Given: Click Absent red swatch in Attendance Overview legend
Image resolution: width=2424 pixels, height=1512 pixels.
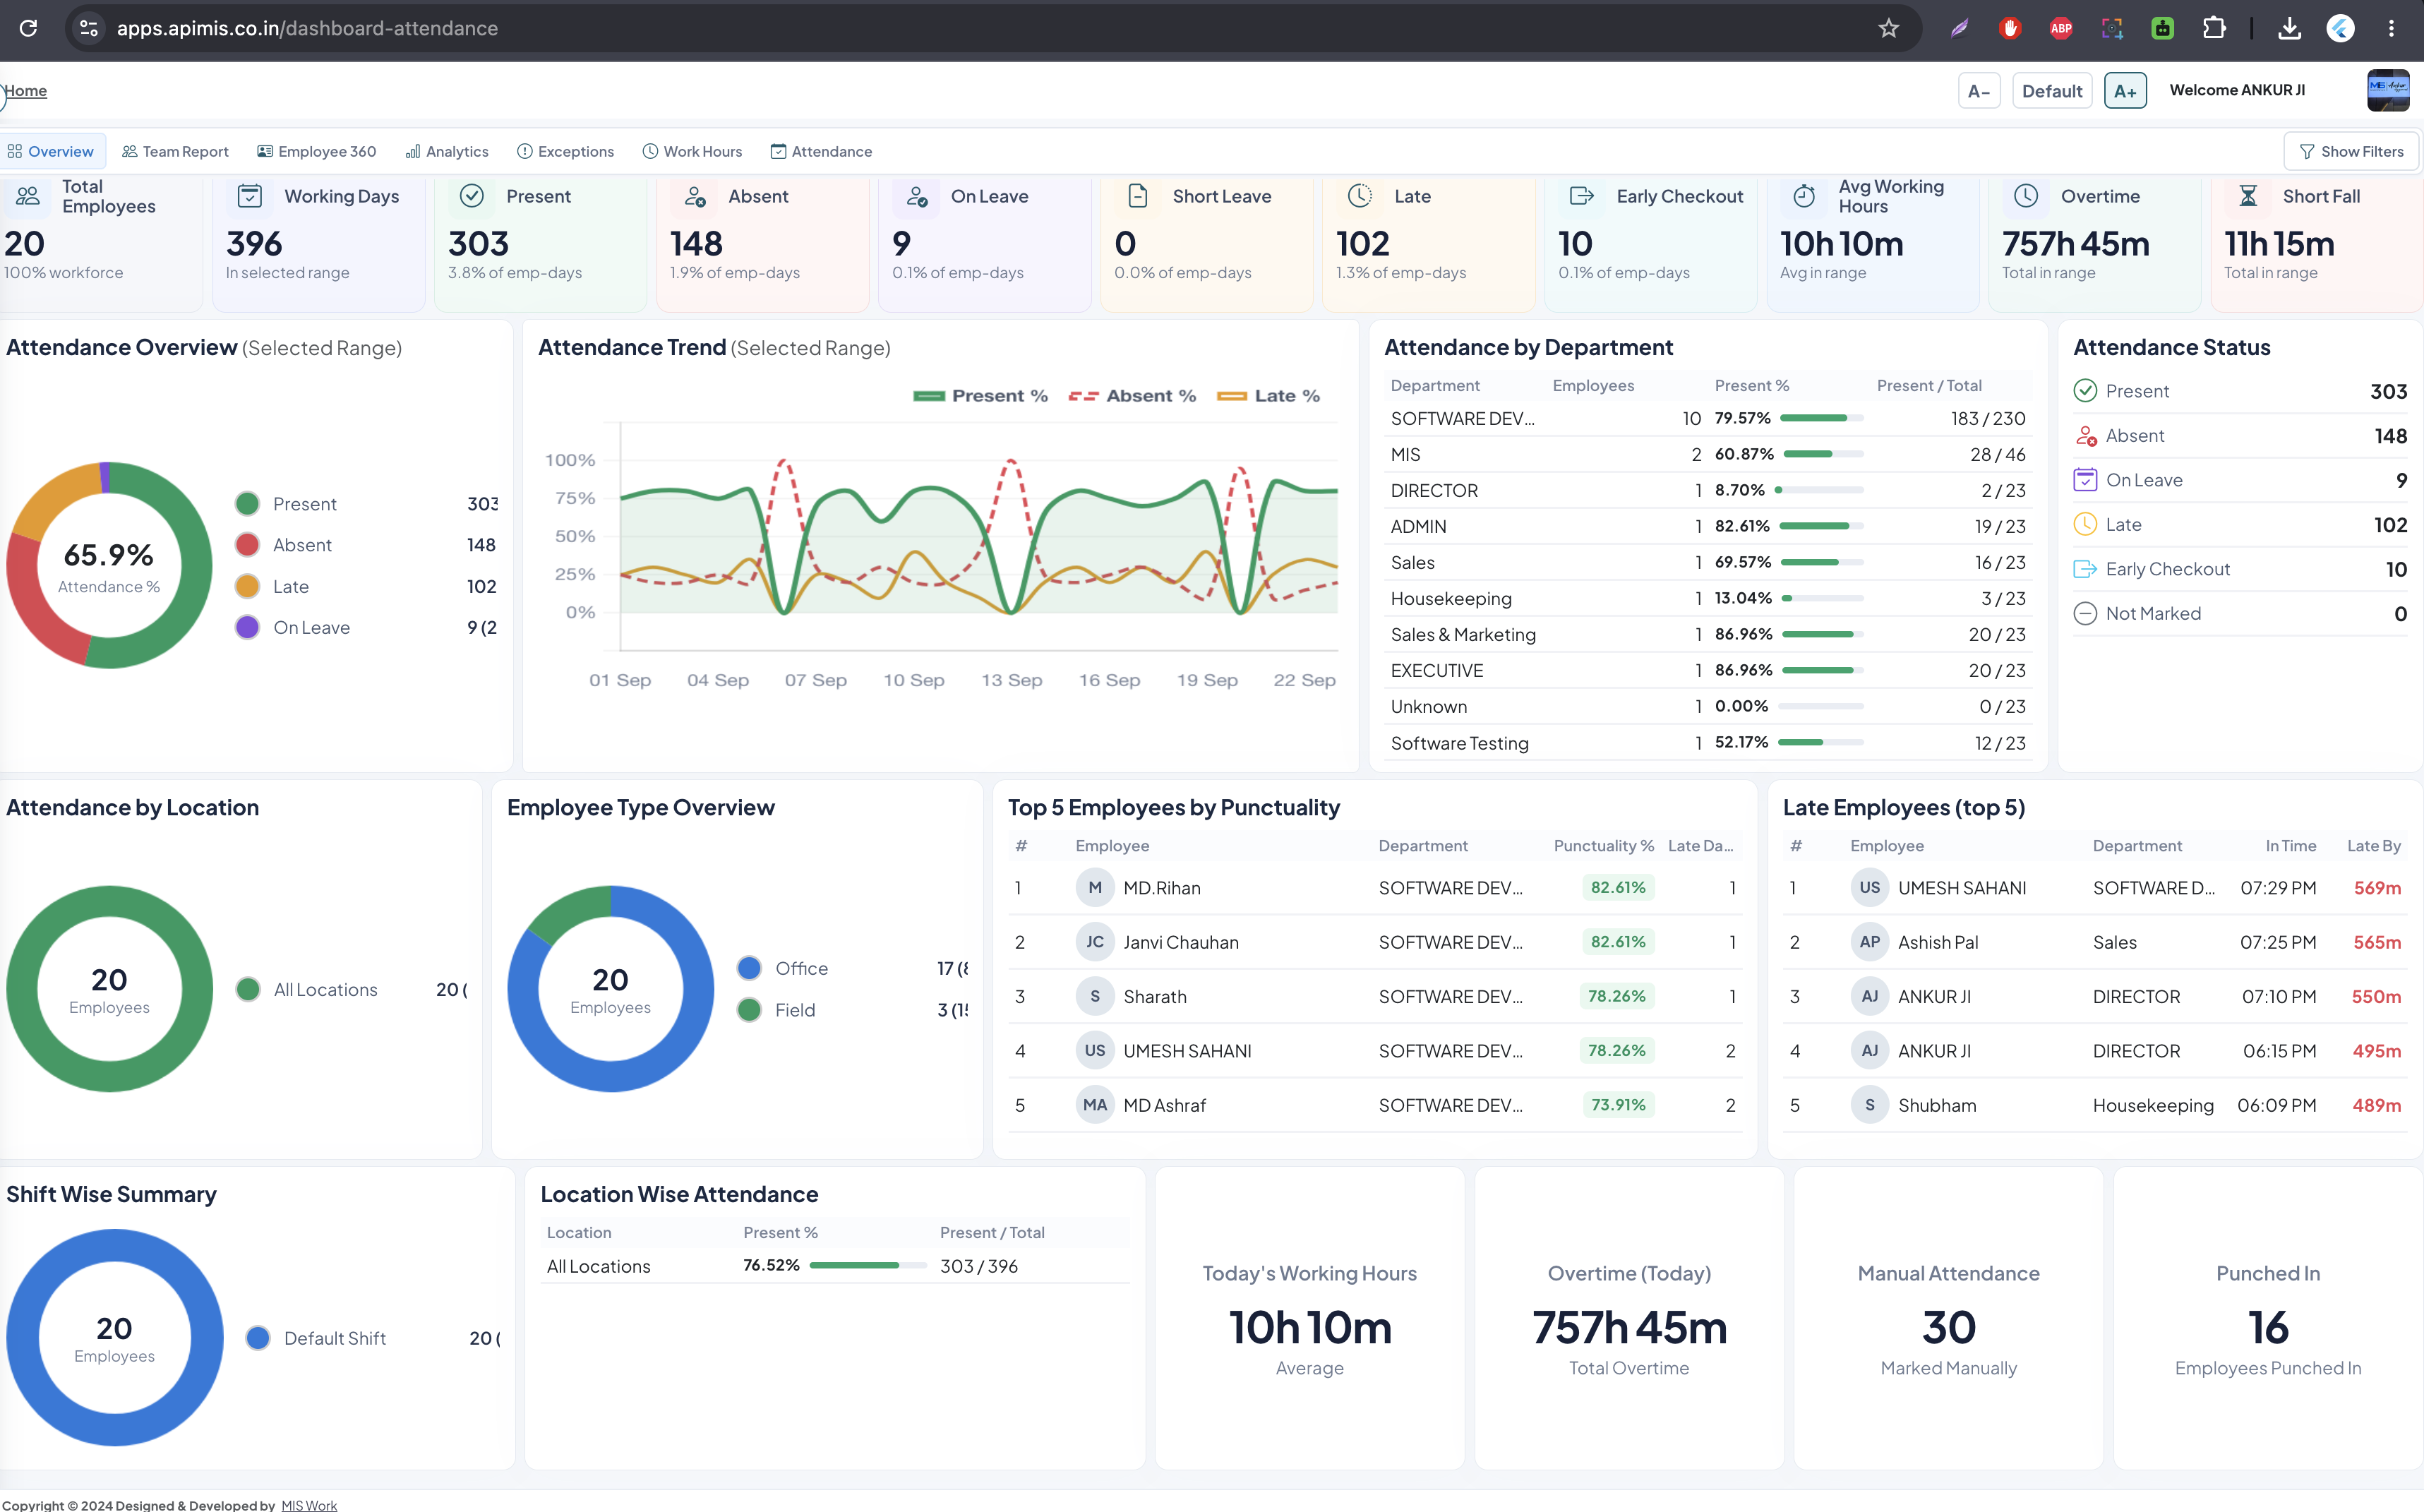Looking at the screenshot, I should (x=247, y=545).
